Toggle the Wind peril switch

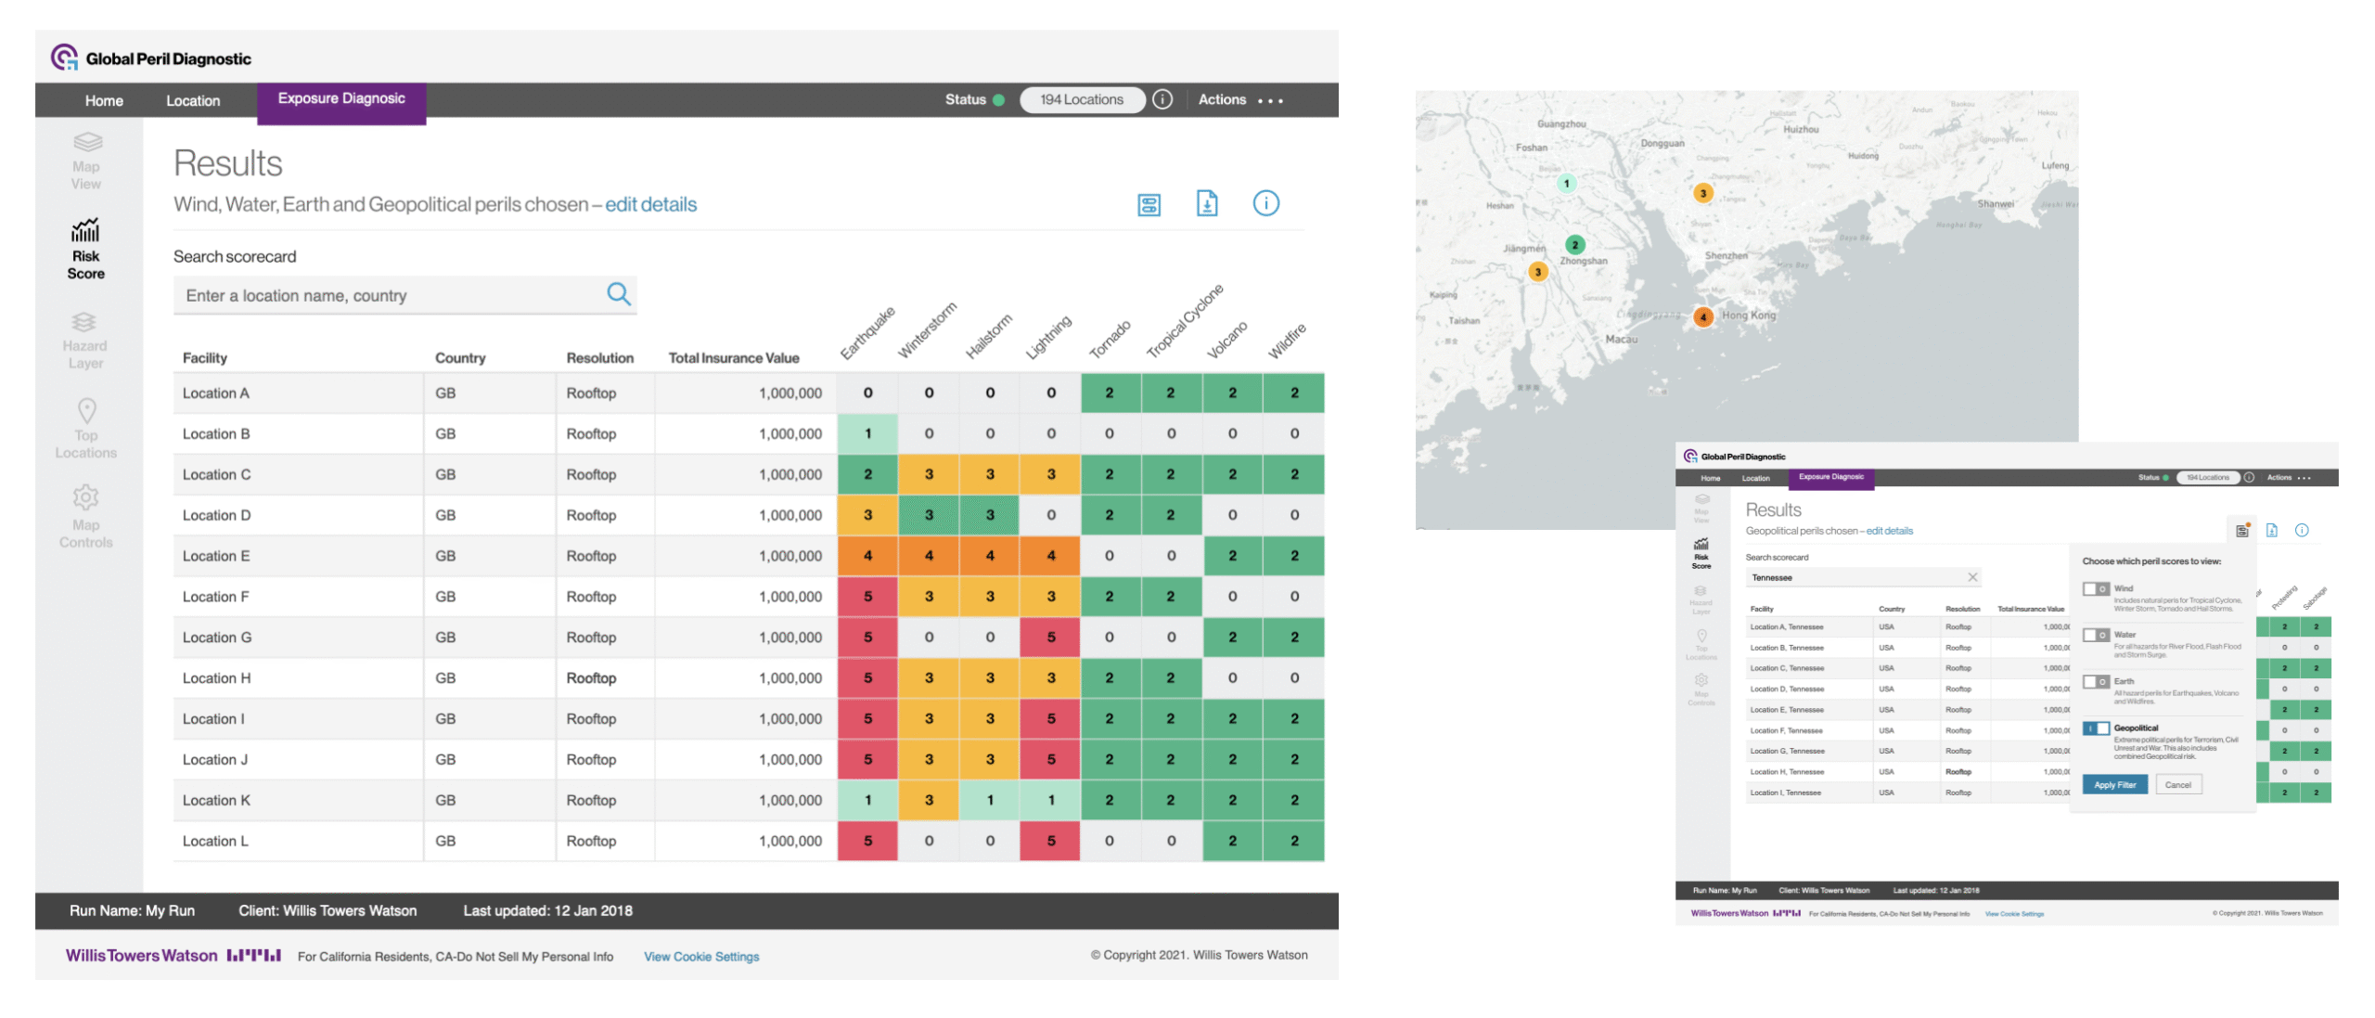(2094, 588)
